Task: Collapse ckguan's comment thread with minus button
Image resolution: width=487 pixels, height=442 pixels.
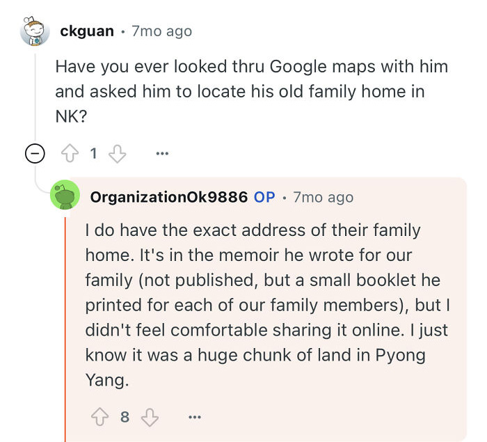Action: [x=35, y=154]
